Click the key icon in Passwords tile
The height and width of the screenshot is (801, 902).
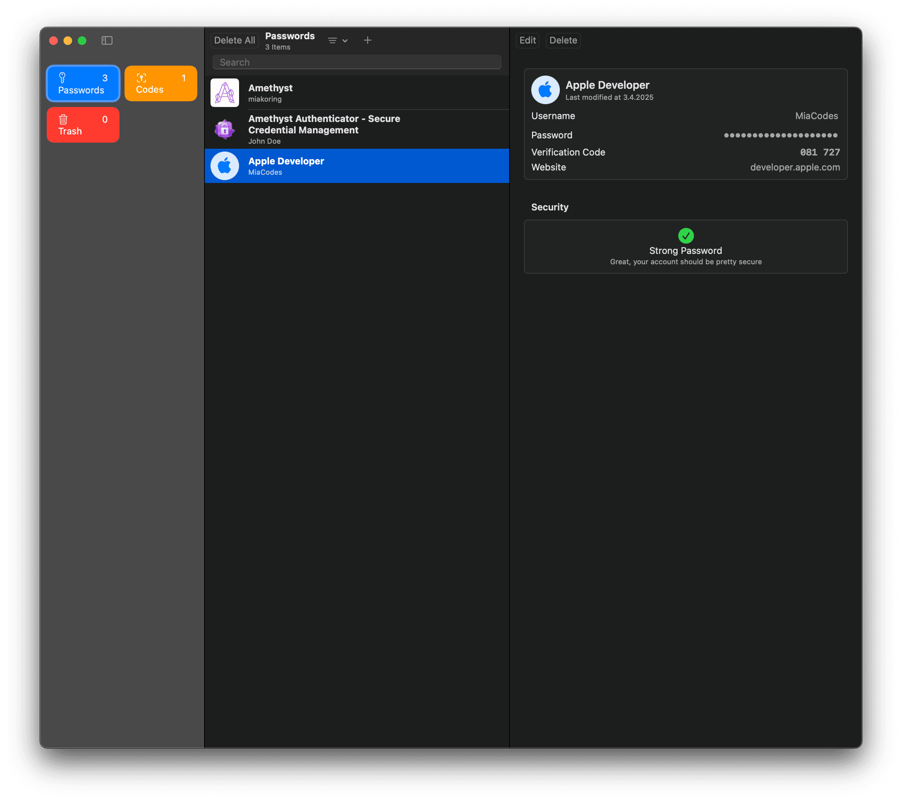tap(62, 78)
